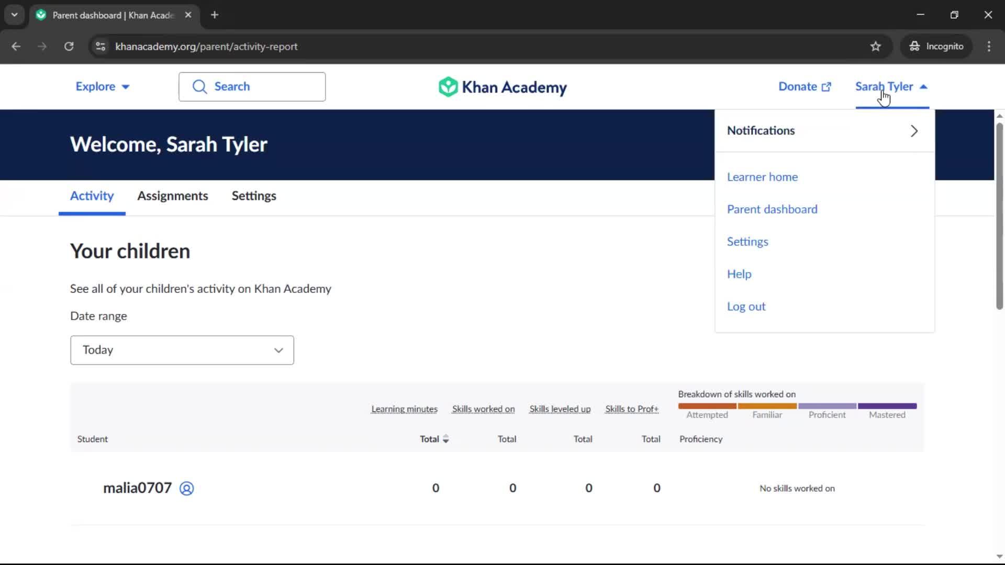Click the Skills to Prof+ column header
Image resolution: width=1005 pixels, height=565 pixels.
632,409
